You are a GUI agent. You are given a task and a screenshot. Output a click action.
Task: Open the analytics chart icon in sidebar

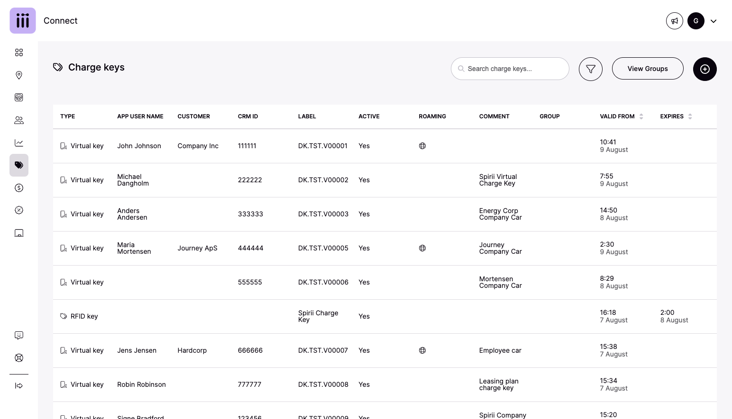pyautogui.click(x=19, y=143)
